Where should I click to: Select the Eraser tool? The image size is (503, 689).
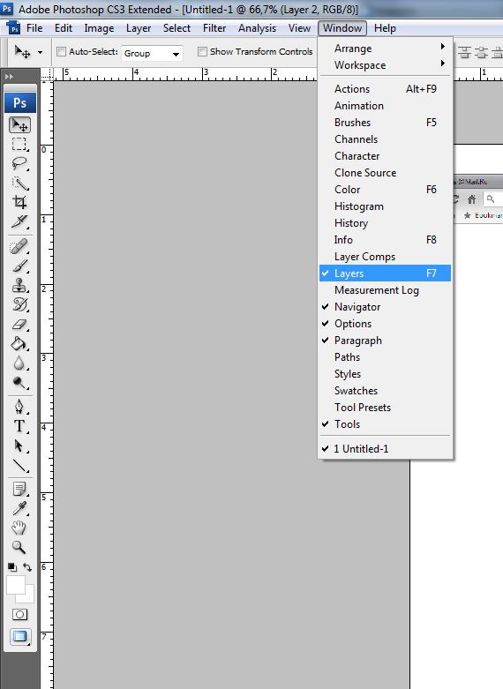[19, 325]
